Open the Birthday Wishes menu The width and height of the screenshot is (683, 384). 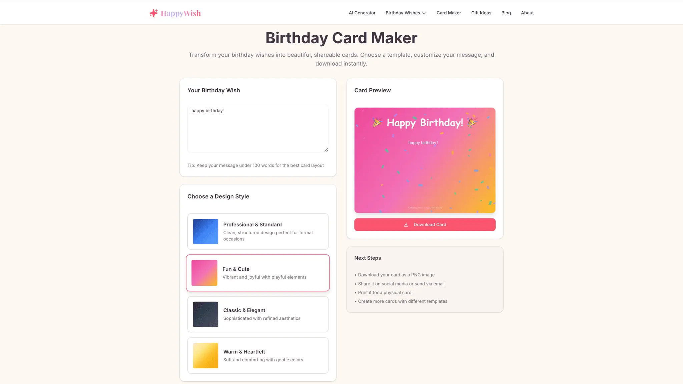pyautogui.click(x=406, y=13)
